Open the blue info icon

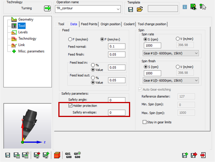[x=185, y=7]
